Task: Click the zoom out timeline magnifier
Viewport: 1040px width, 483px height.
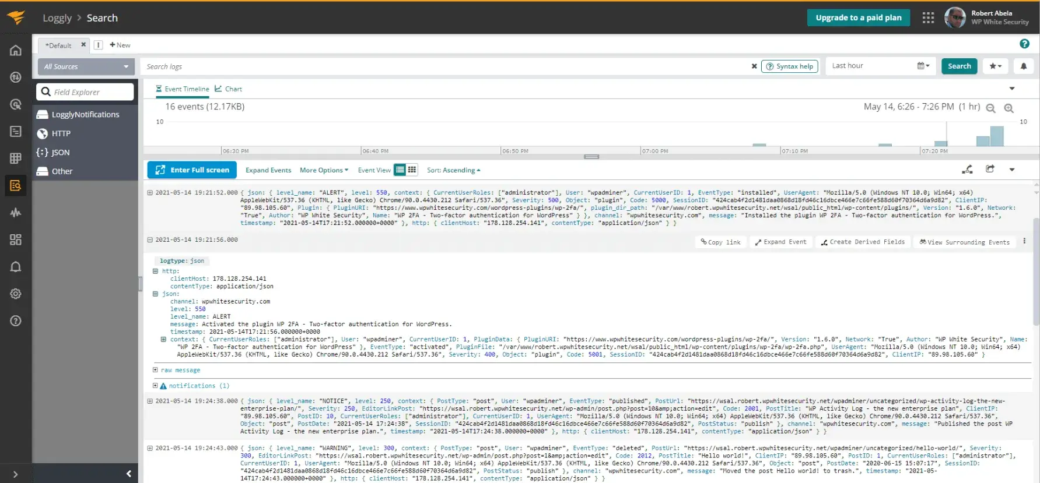Action: [990, 108]
